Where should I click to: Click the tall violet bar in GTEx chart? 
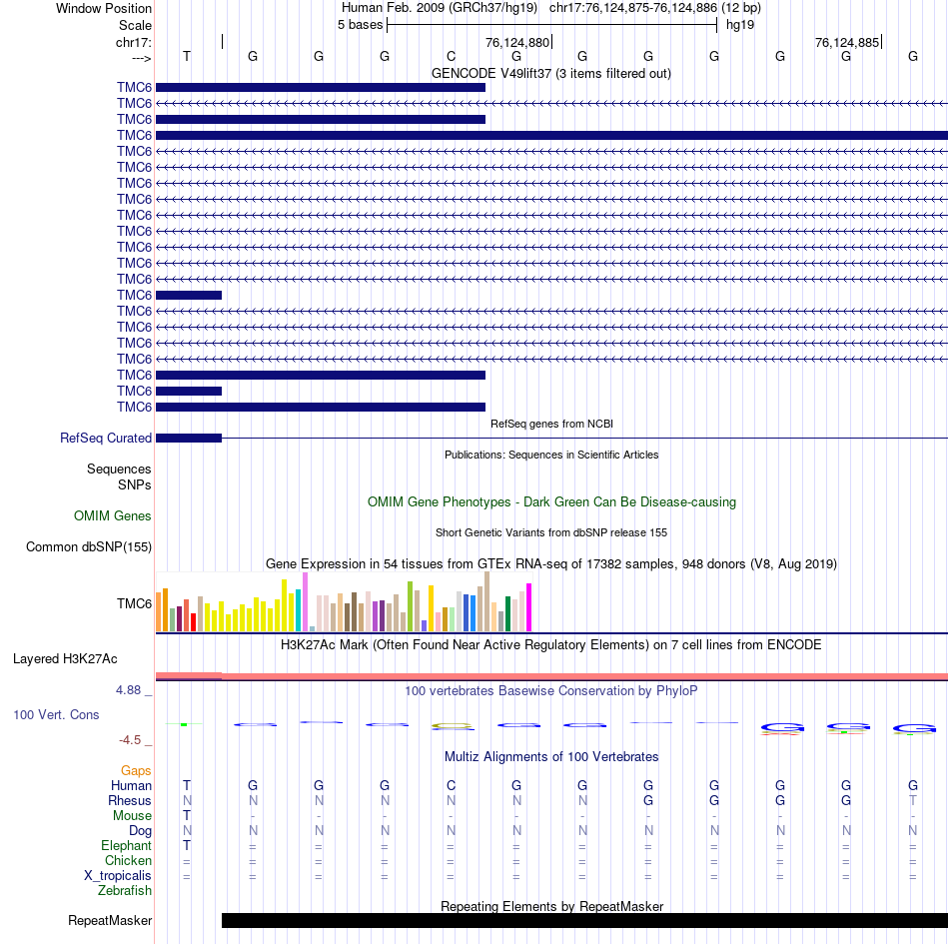(x=305, y=602)
